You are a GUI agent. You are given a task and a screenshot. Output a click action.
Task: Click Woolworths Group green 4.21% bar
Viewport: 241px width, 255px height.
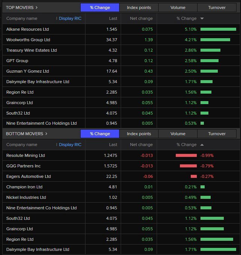215,40
